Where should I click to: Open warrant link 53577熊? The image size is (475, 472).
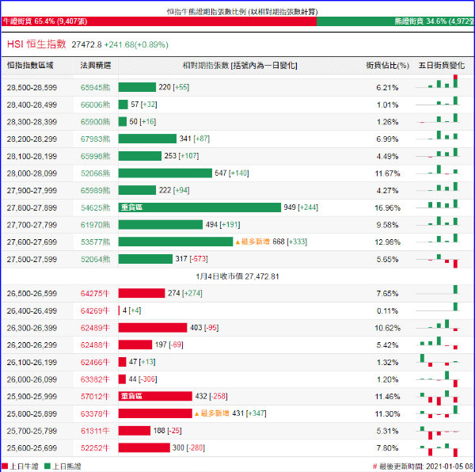pos(95,242)
